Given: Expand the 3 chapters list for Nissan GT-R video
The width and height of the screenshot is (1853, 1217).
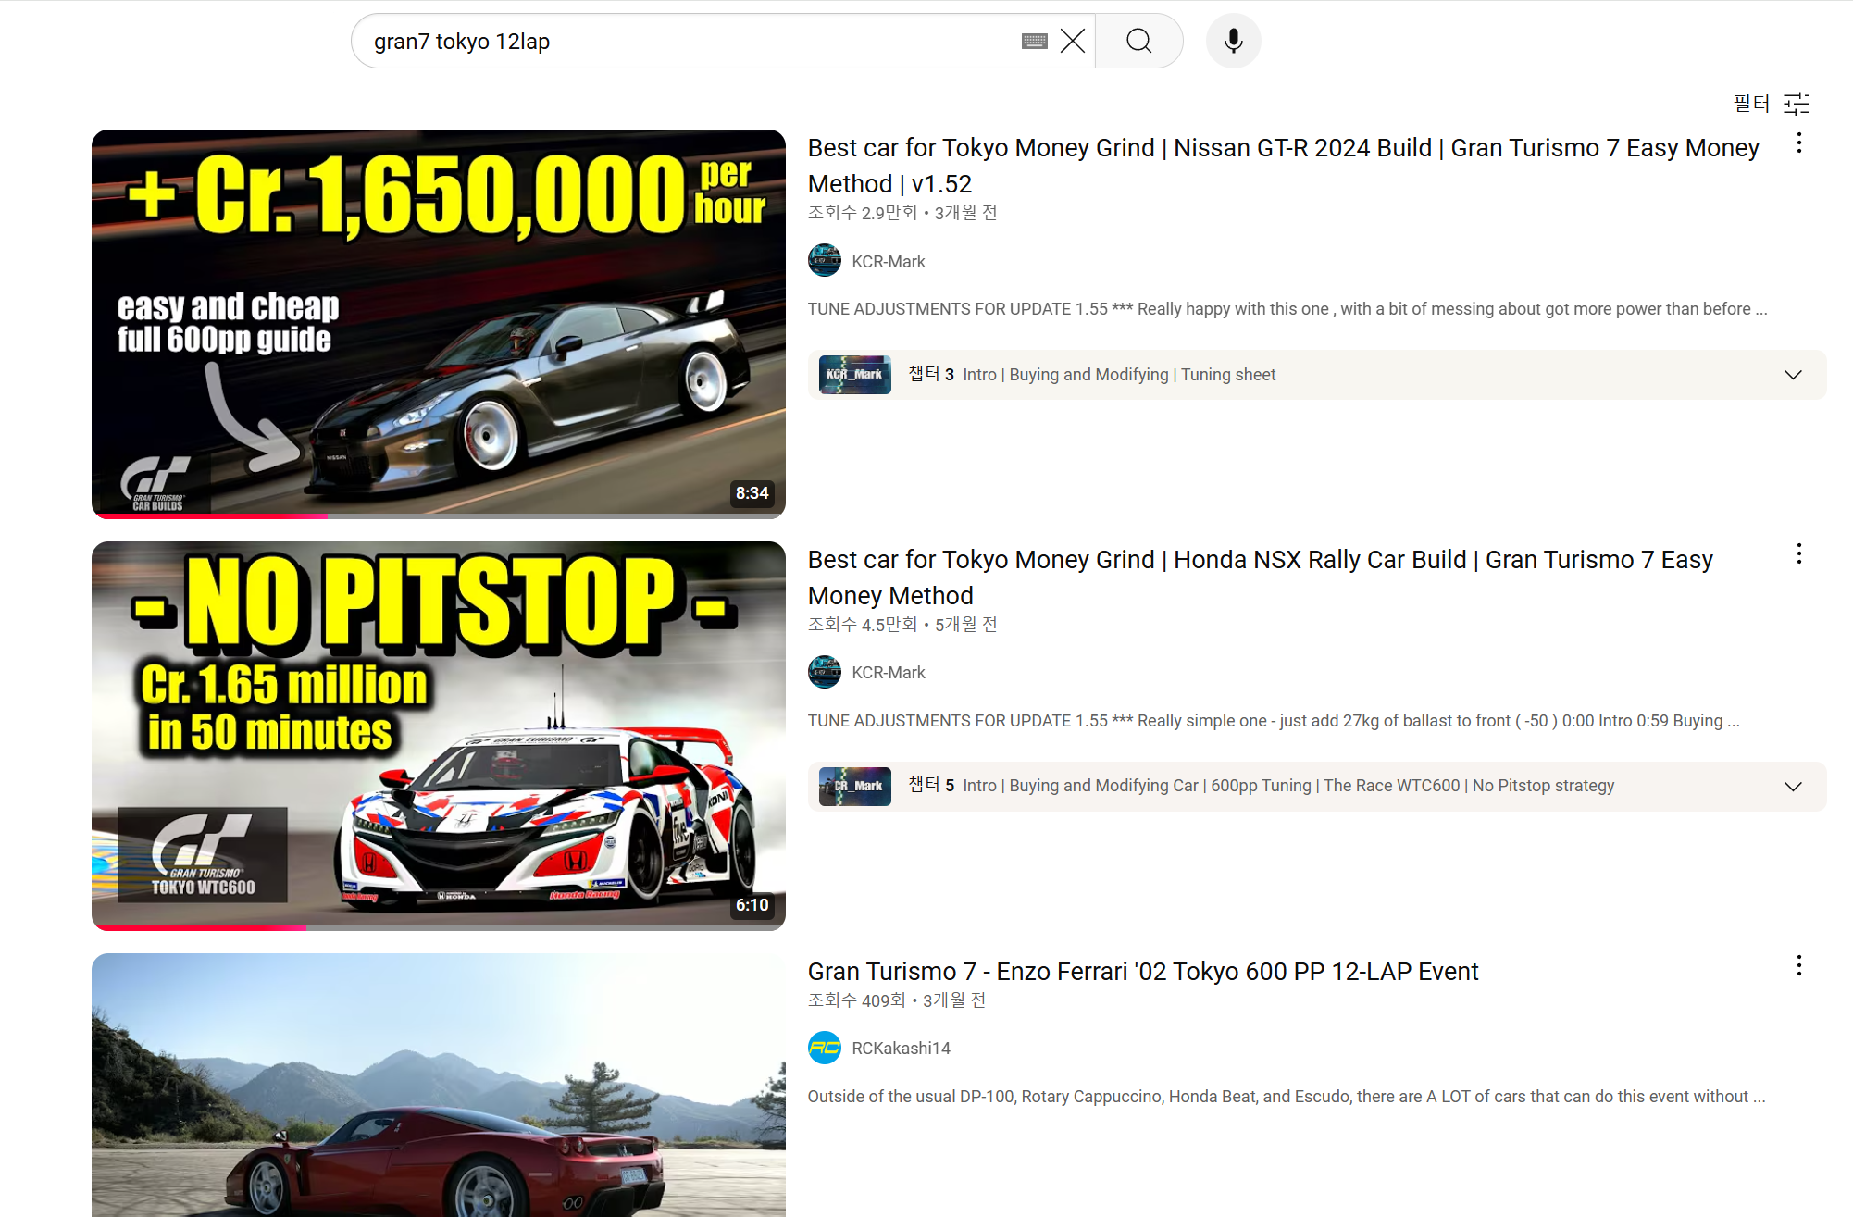Looking at the screenshot, I should [1793, 375].
